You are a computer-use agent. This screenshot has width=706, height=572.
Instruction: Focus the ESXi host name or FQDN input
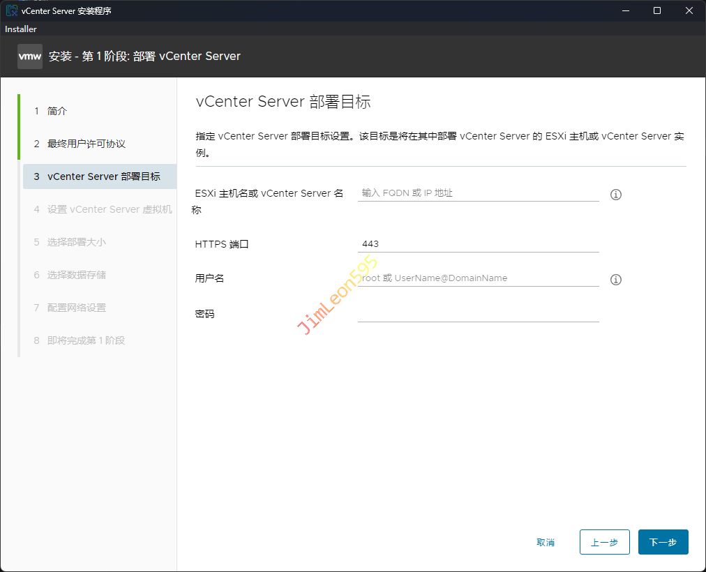(x=478, y=193)
